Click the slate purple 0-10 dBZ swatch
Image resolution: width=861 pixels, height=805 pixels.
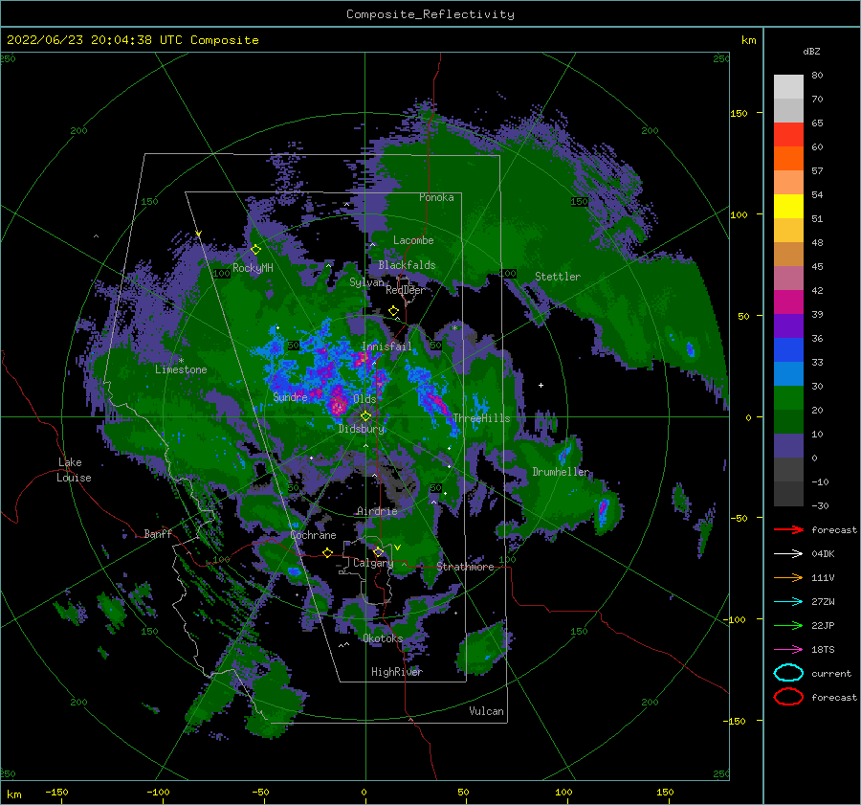click(788, 446)
